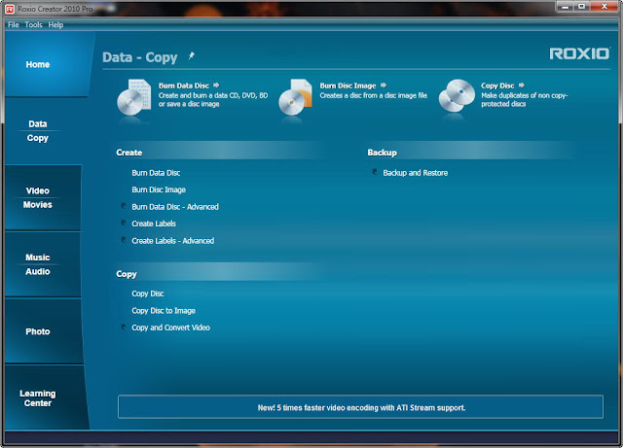Click the arrow next to Copy Disc heading

(x=522, y=85)
